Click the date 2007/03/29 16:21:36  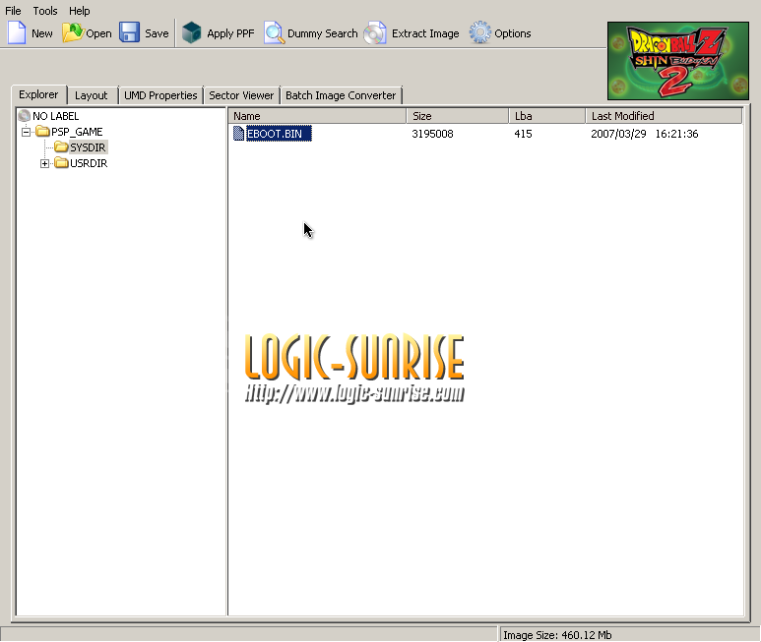(x=645, y=134)
